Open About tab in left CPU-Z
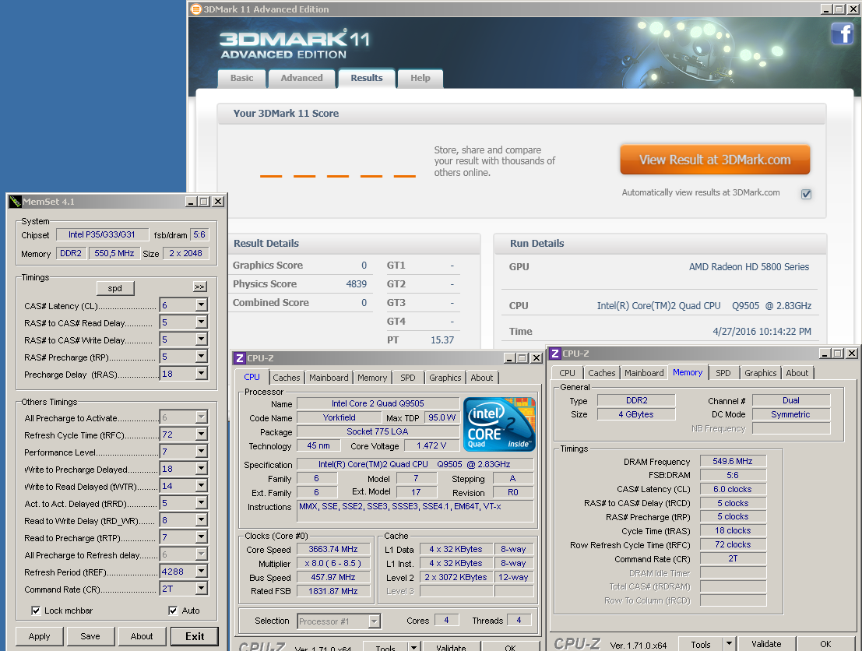Viewport: 862px width, 651px height. tap(481, 378)
